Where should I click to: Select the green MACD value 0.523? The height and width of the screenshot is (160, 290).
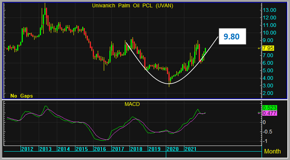(x=270, y=108)
